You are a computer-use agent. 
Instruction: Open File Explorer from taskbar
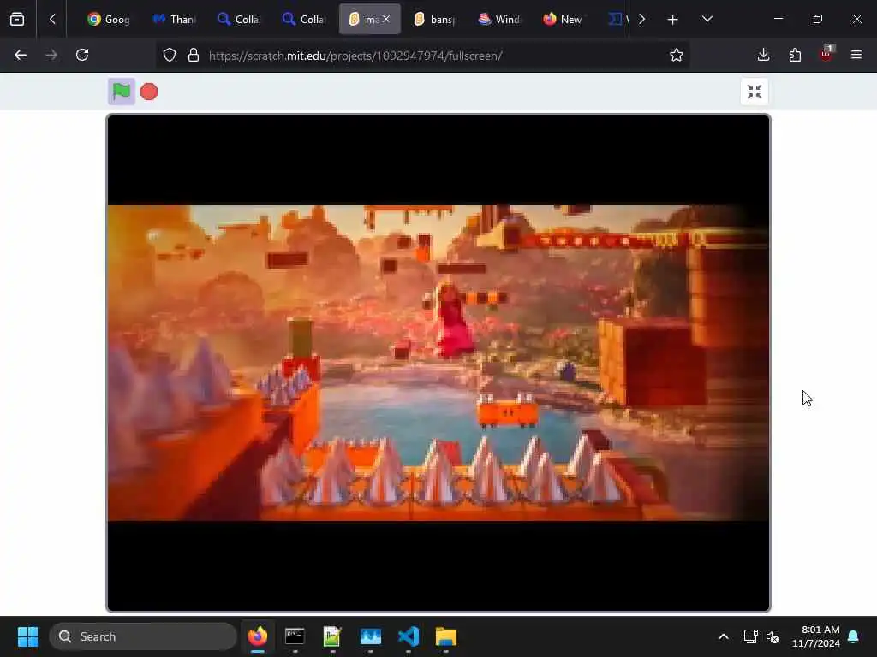tap(445, 636)
